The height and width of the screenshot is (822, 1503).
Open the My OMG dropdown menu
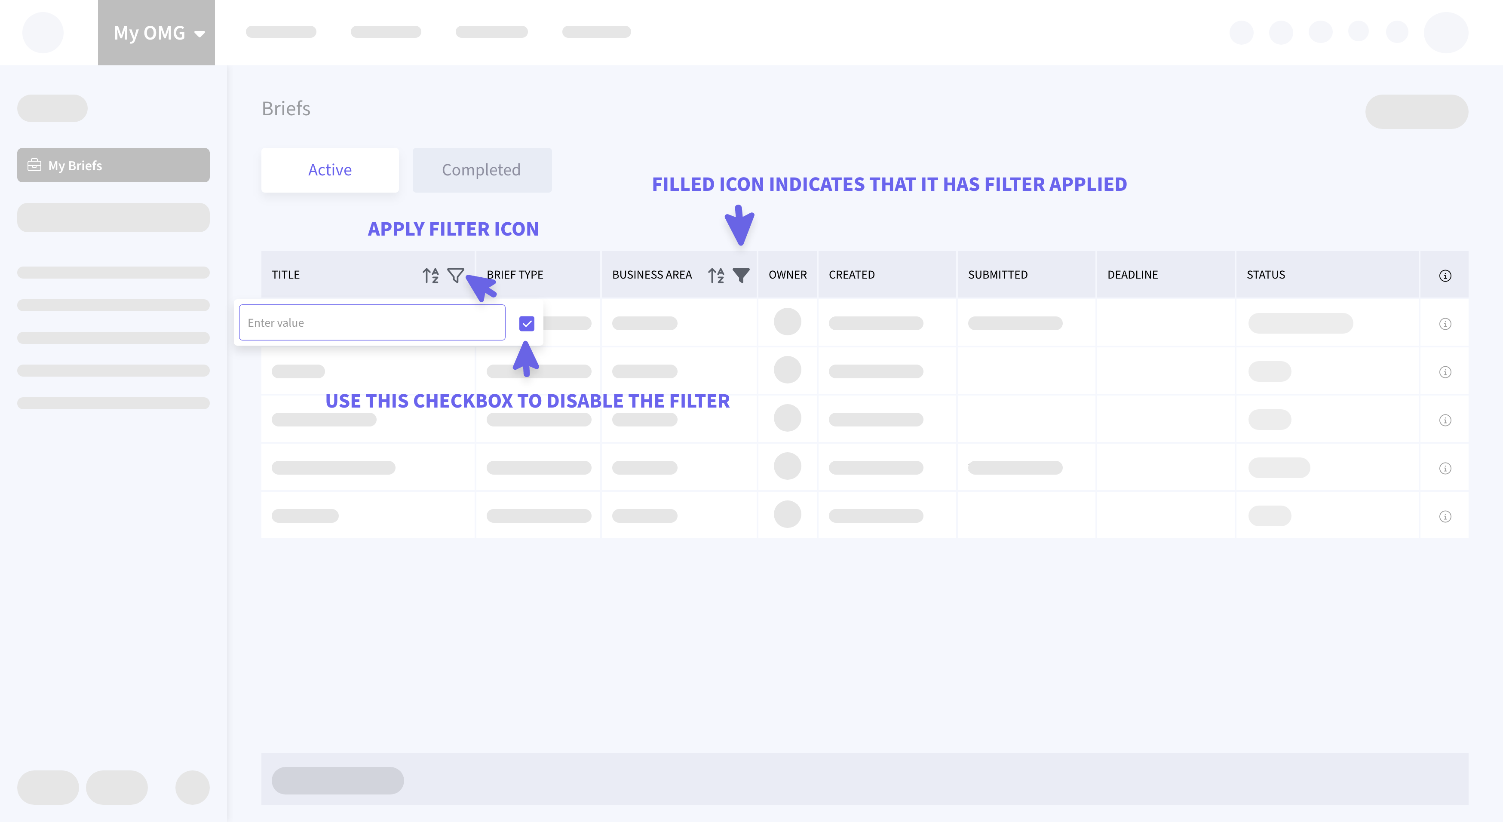click(150, 33)
